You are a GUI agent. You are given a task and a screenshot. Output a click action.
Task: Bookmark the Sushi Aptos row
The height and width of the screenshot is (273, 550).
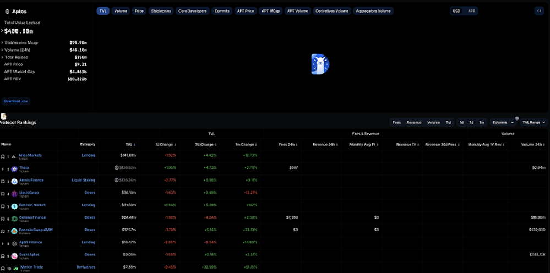click(3, 256)
